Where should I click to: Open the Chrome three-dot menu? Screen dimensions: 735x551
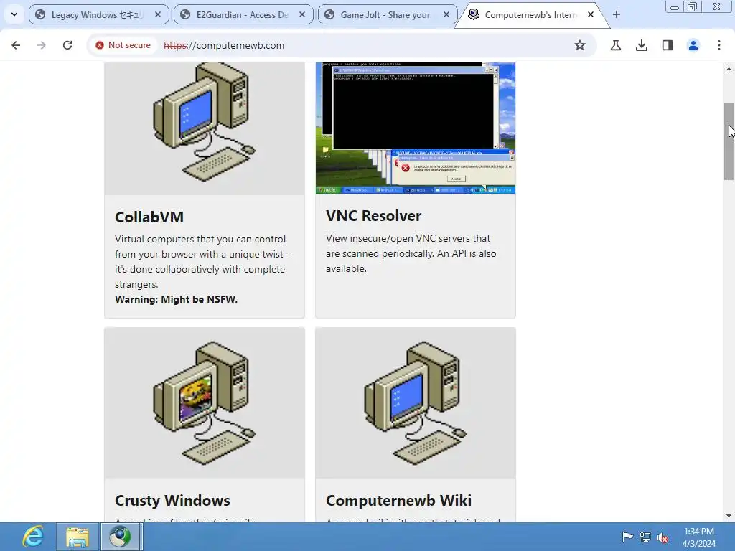[x=718, y=45]
